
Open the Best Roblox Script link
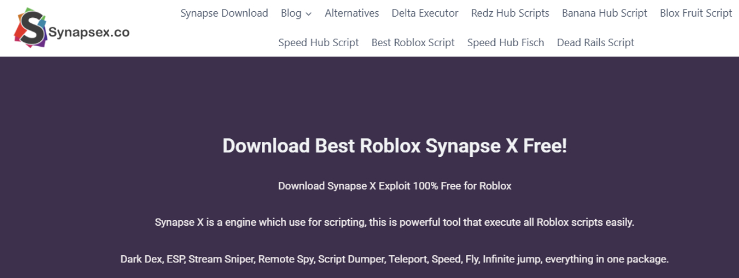click(x=413, y=42)
